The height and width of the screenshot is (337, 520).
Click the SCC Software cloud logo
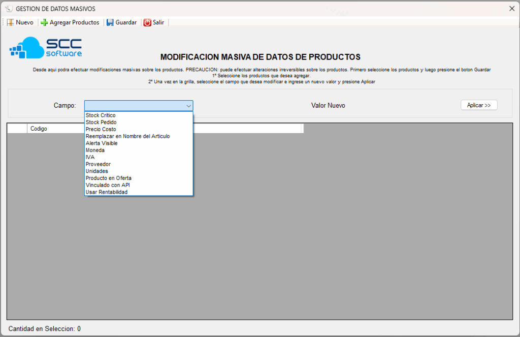45,48
